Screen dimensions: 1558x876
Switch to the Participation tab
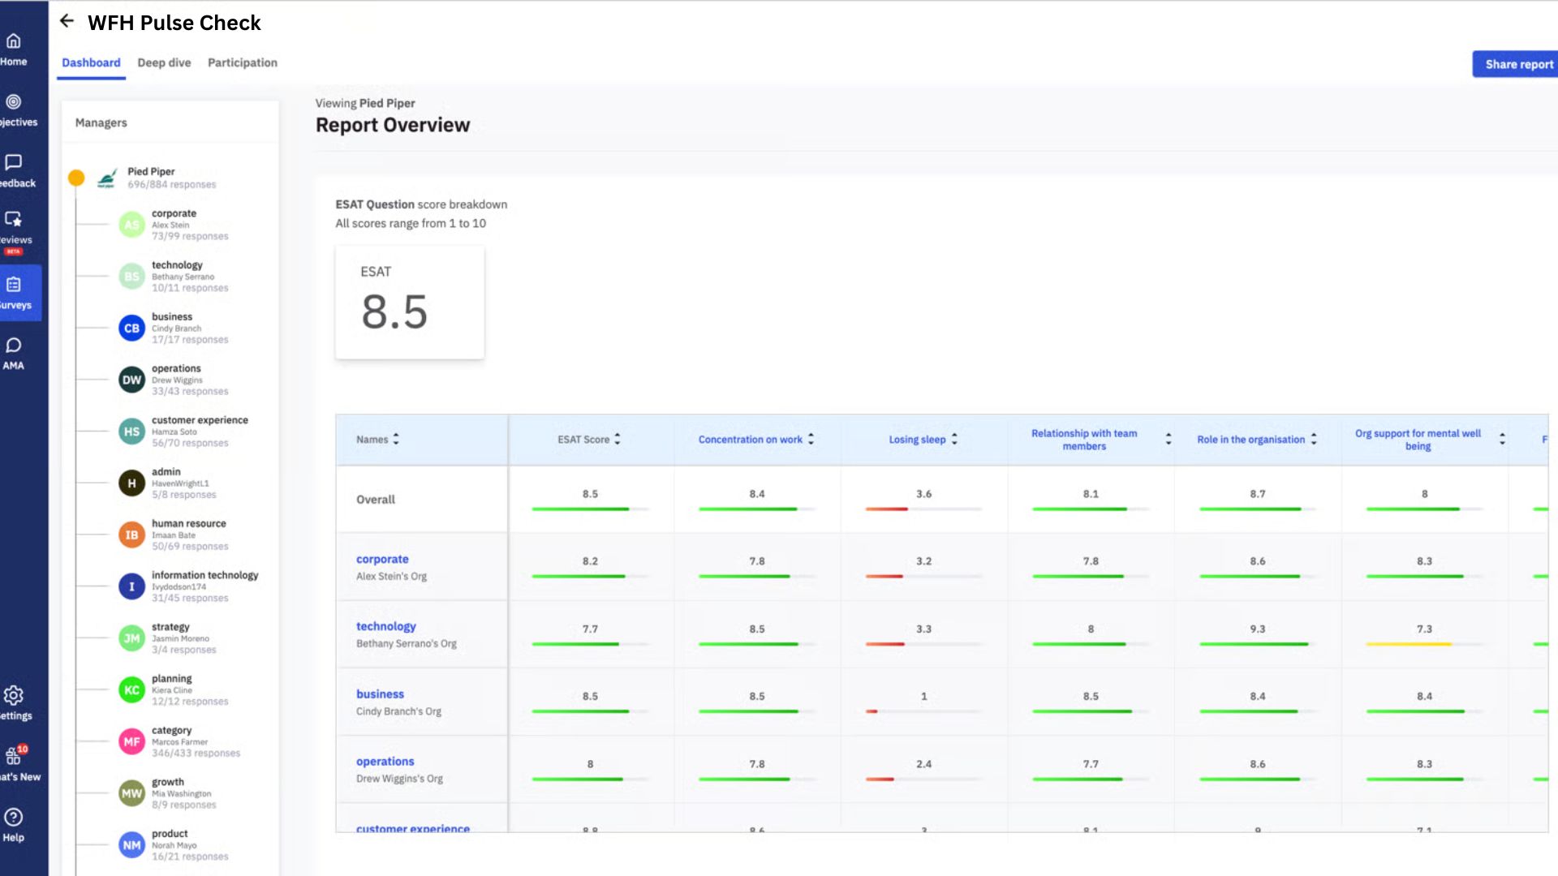242,62
